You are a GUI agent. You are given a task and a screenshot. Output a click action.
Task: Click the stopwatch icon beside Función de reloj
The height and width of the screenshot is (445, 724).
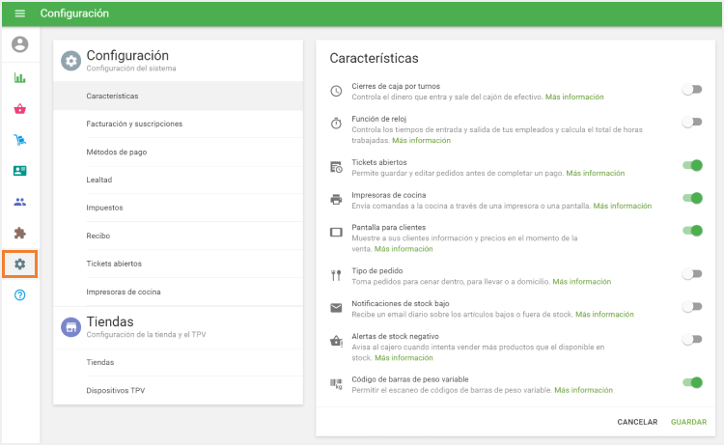coord(336,124)
